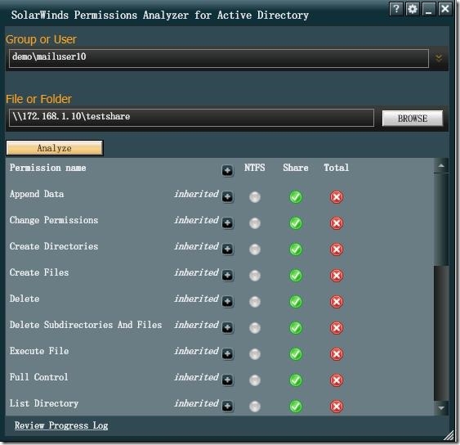The width and height of the screenshot is (460, 445).
Task: Click Share green check for Create Directories
Action: [296, 249]
